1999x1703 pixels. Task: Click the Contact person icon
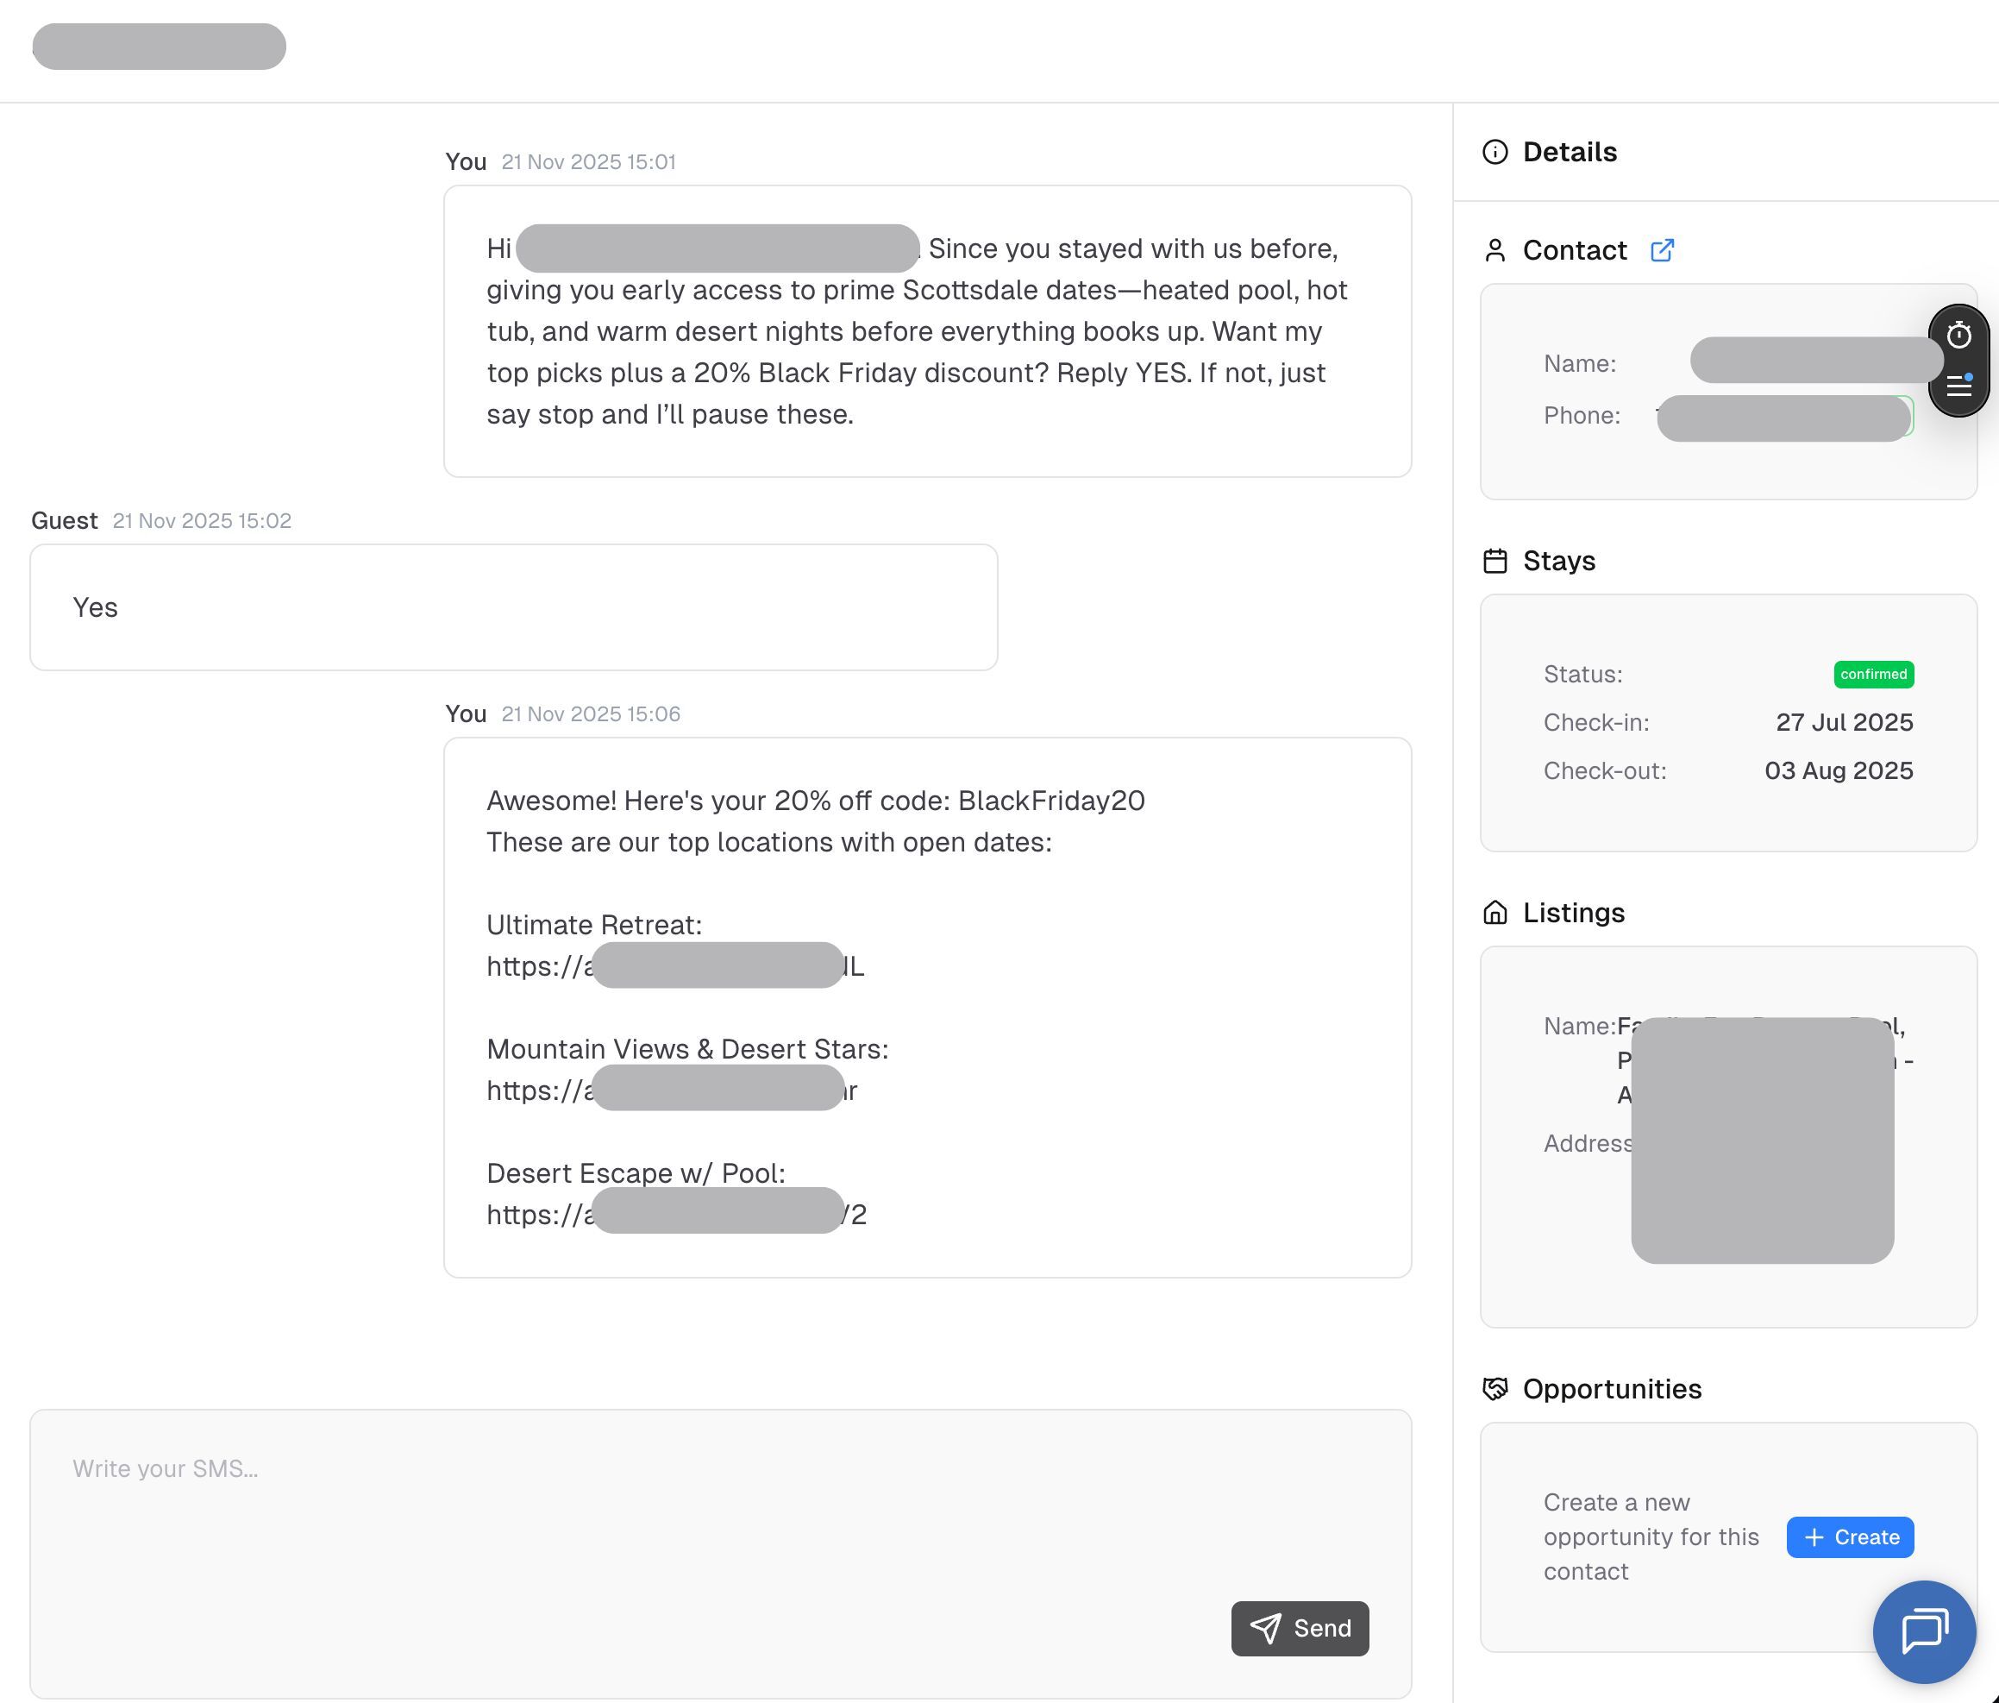click(x=1495, y=250)
